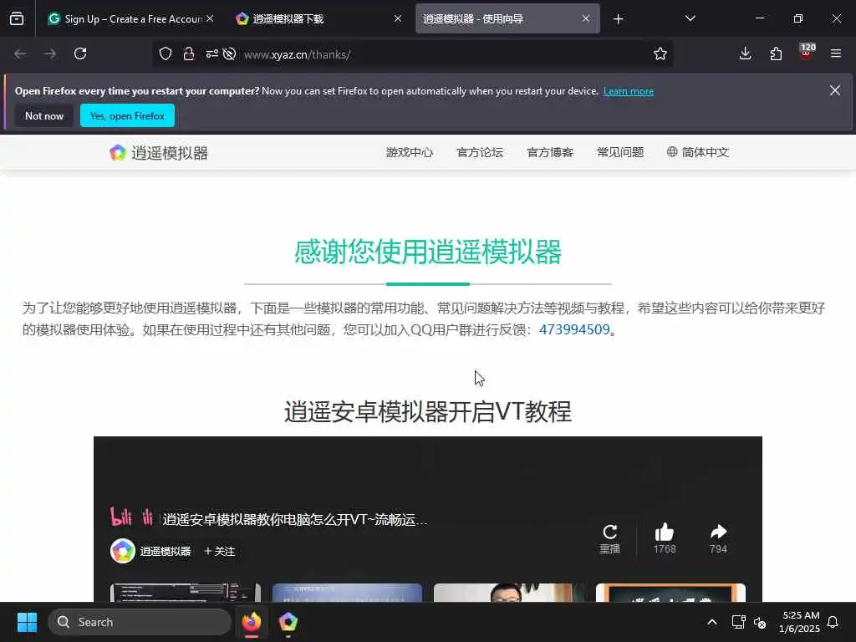
Task: Close the Sign Up tab
Action: (x=210, y=18)
